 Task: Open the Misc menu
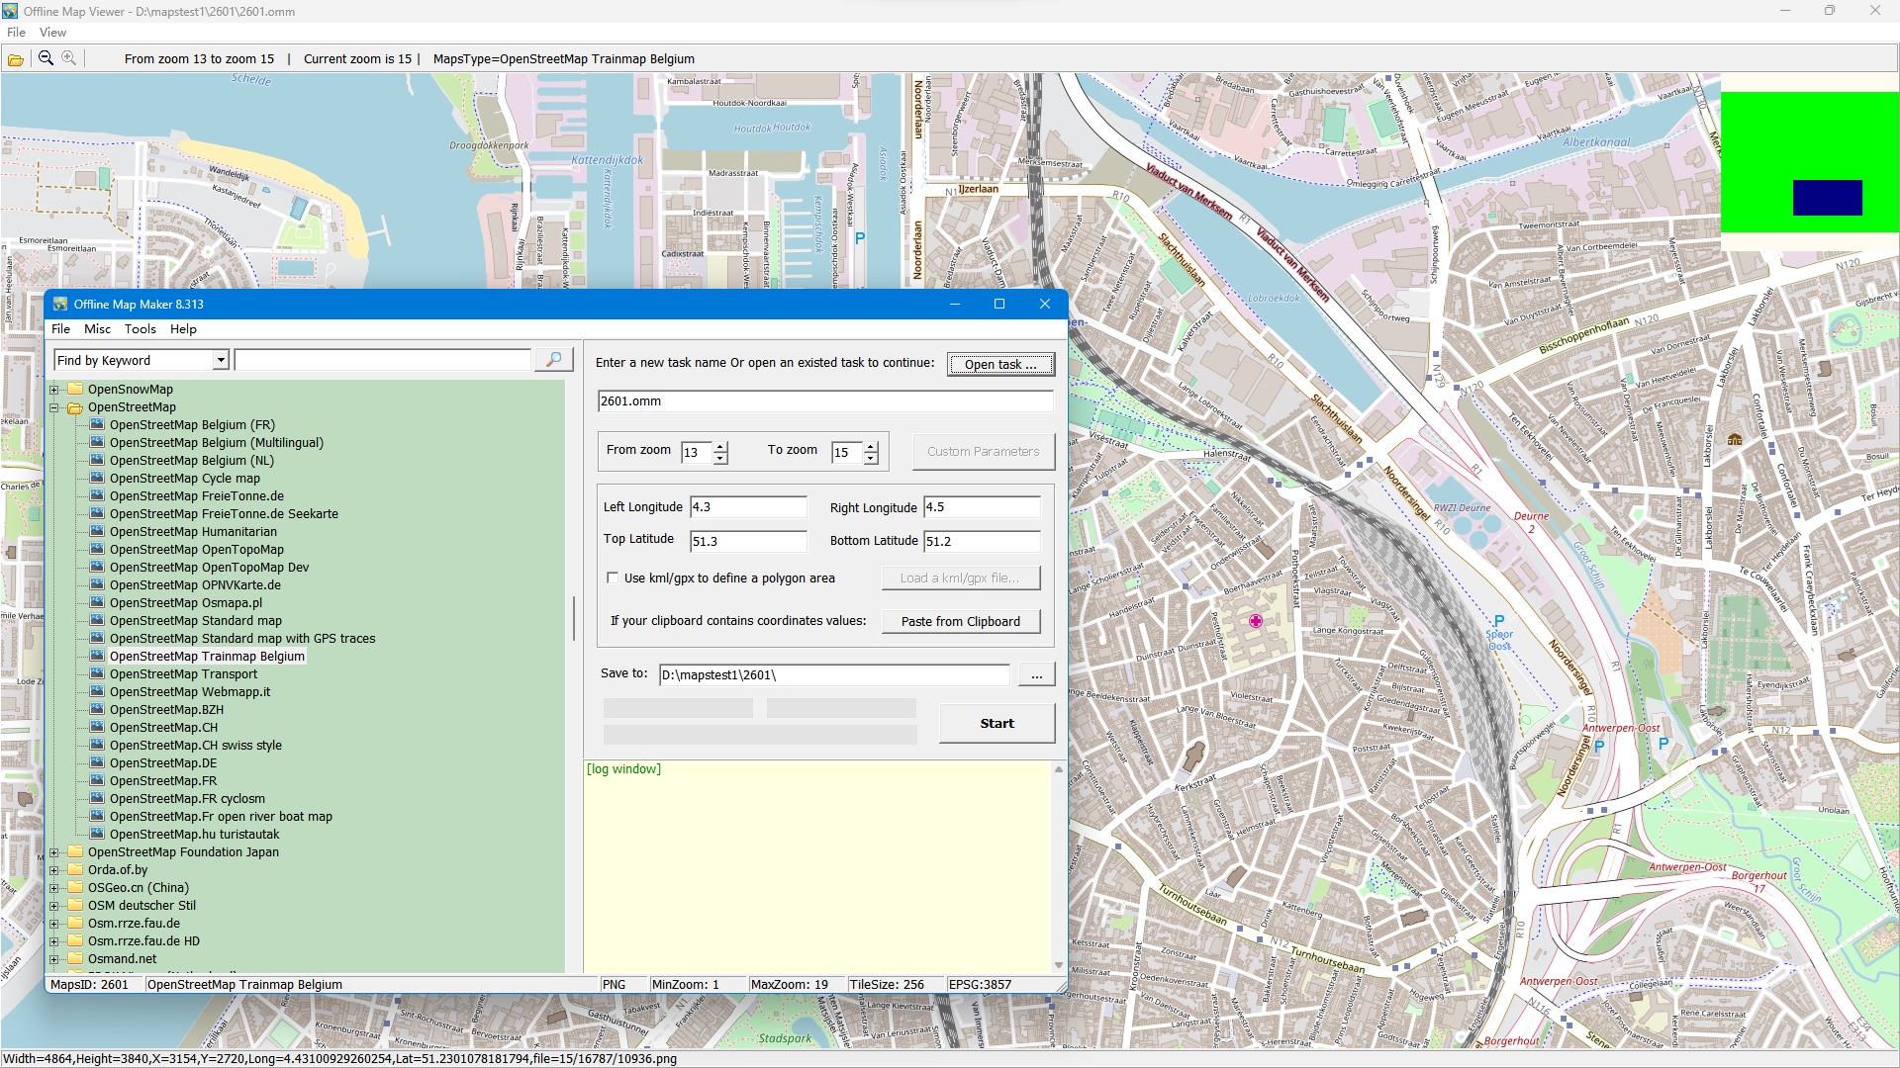point(97,329)
